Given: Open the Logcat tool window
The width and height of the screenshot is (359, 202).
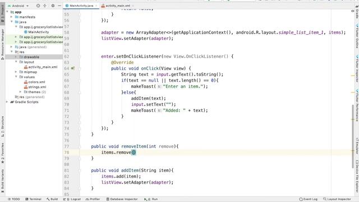Looking at the screenshot, I should (x=72, y=199).
